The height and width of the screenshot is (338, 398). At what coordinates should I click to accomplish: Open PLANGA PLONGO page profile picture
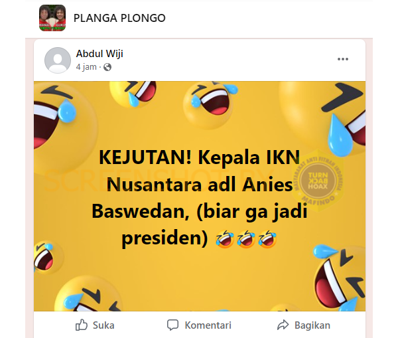[52, 18]
